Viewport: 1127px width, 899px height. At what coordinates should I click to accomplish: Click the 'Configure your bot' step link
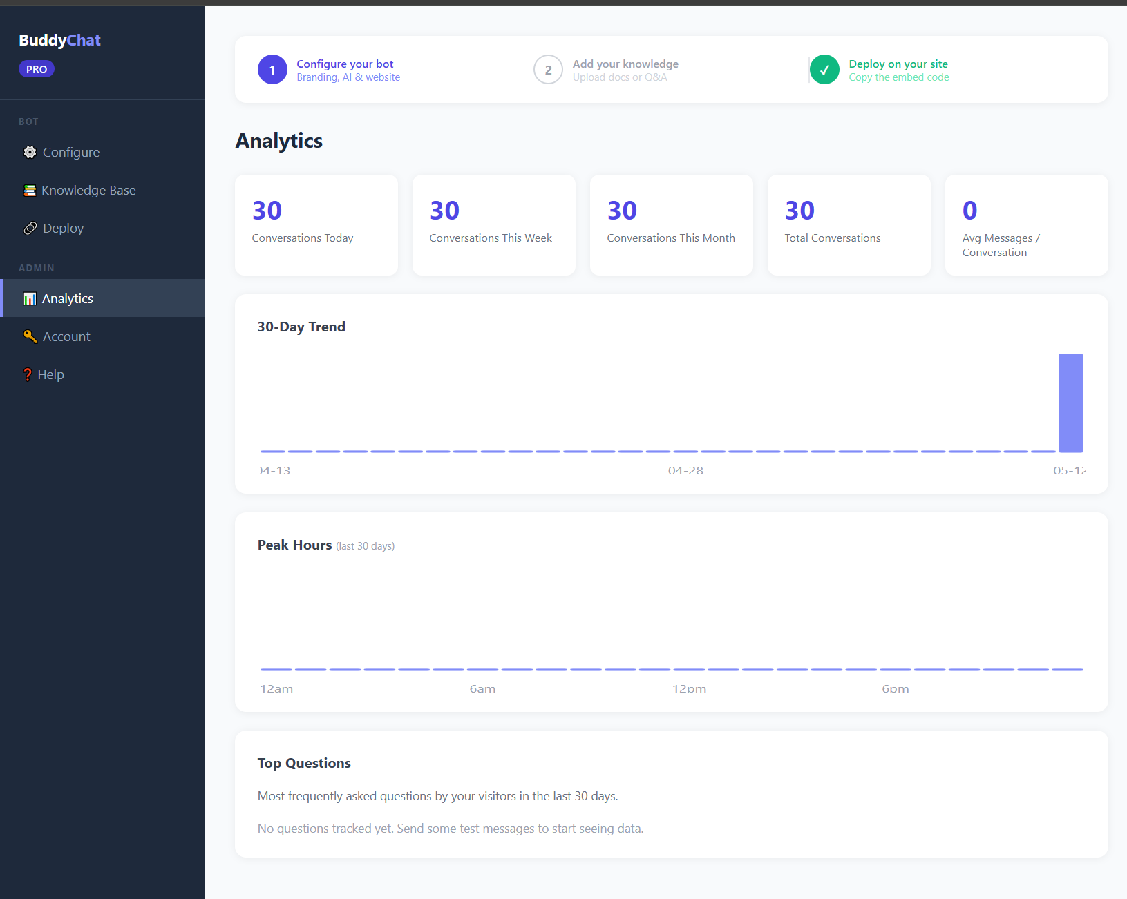click(345, 64)
